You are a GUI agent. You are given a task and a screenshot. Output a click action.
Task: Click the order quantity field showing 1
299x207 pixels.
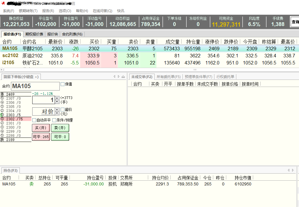(x=44, y=100)
